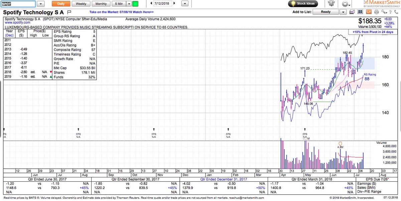The width and height of the screenshot is (401, 201).
Task: Click the 2017 EPS value -8.11
Action: [x=24, y=67]
